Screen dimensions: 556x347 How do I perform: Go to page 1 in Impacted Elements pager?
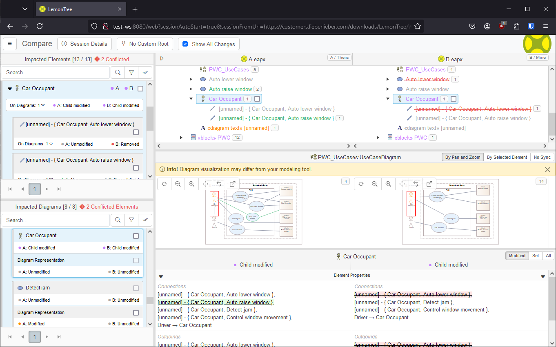tap(35, 189)
